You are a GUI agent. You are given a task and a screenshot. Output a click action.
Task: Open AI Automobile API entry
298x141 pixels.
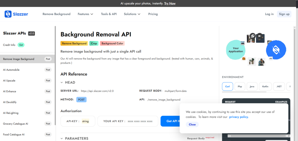pyautogui.click(x=27, y=70)
